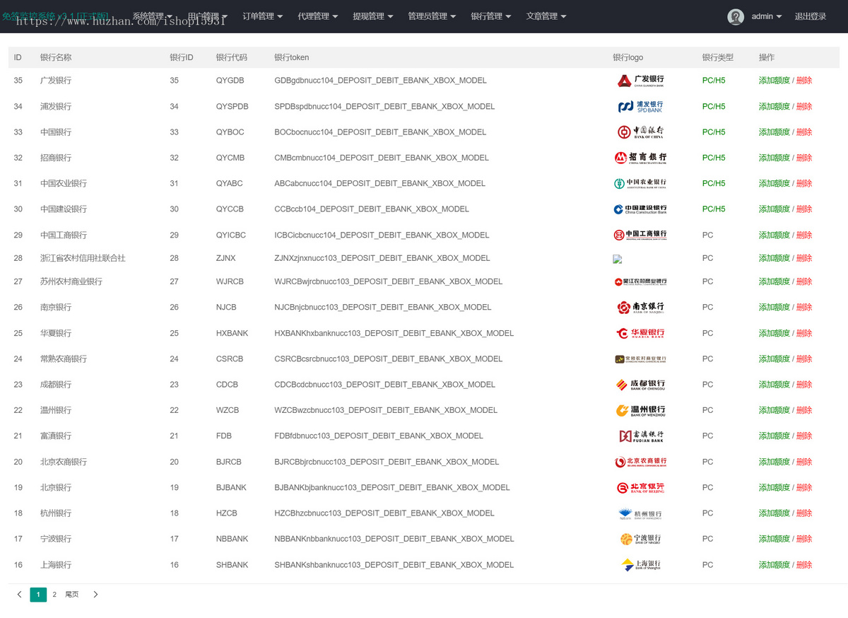
Task: Expand the 代理管理 menu
Action: click(317, 16)
